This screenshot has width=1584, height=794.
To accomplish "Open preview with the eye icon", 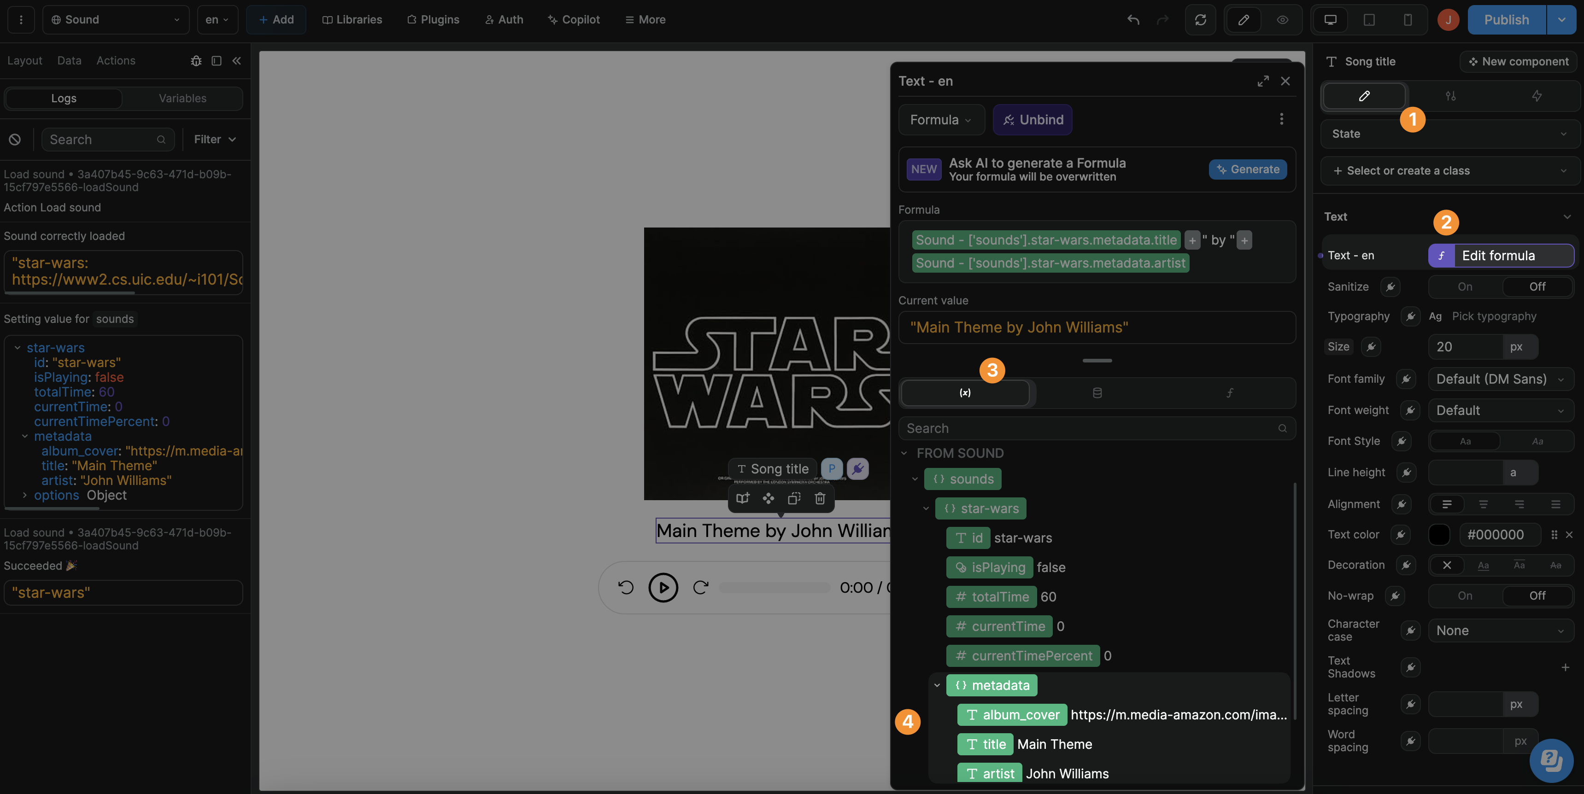I will (x=1283, y=20).
